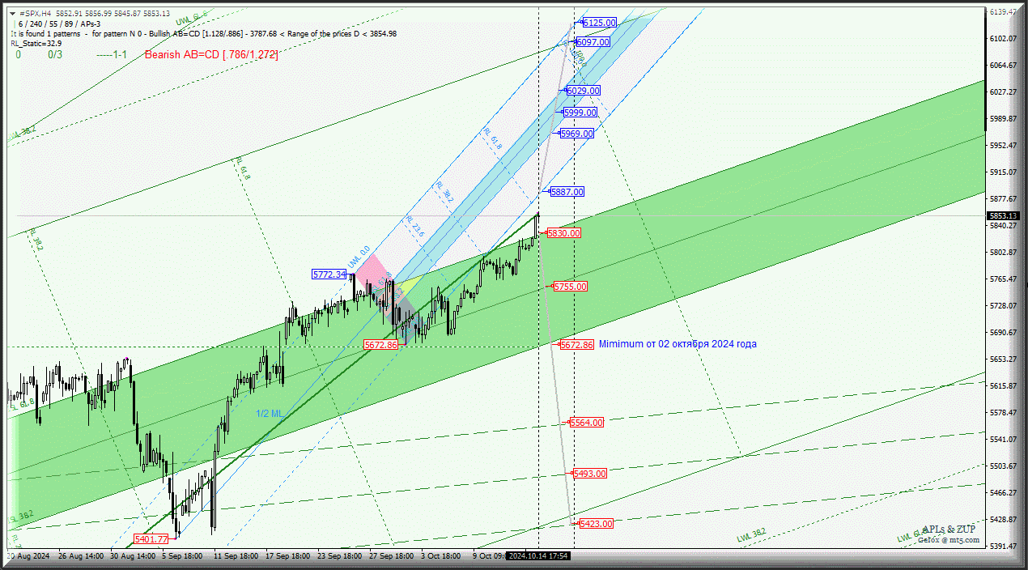
Task: Click the 5999.00 blue price tag
Action: coord(580,113)
